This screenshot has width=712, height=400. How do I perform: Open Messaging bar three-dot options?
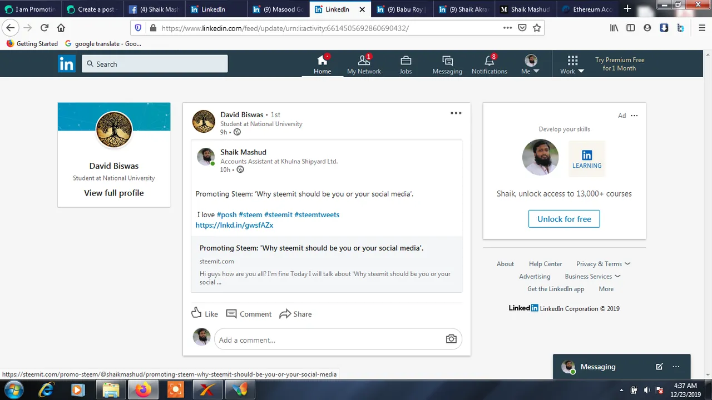pos(676,367)
